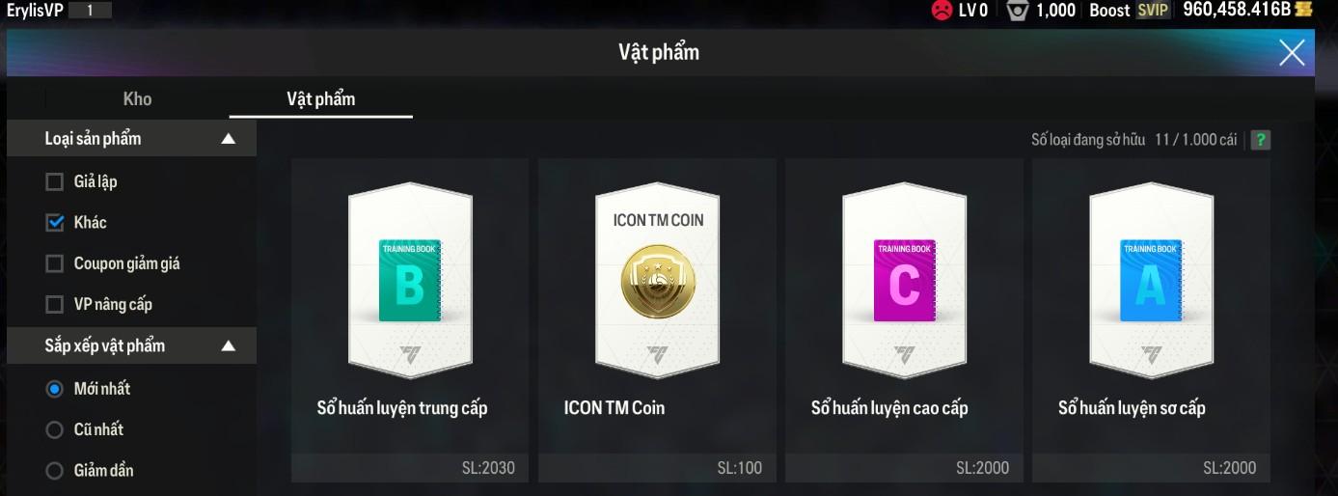Viewport: 1338px width, 496px height.
Task: Uncheck the Khác checkbox
Action: (55, 223)
